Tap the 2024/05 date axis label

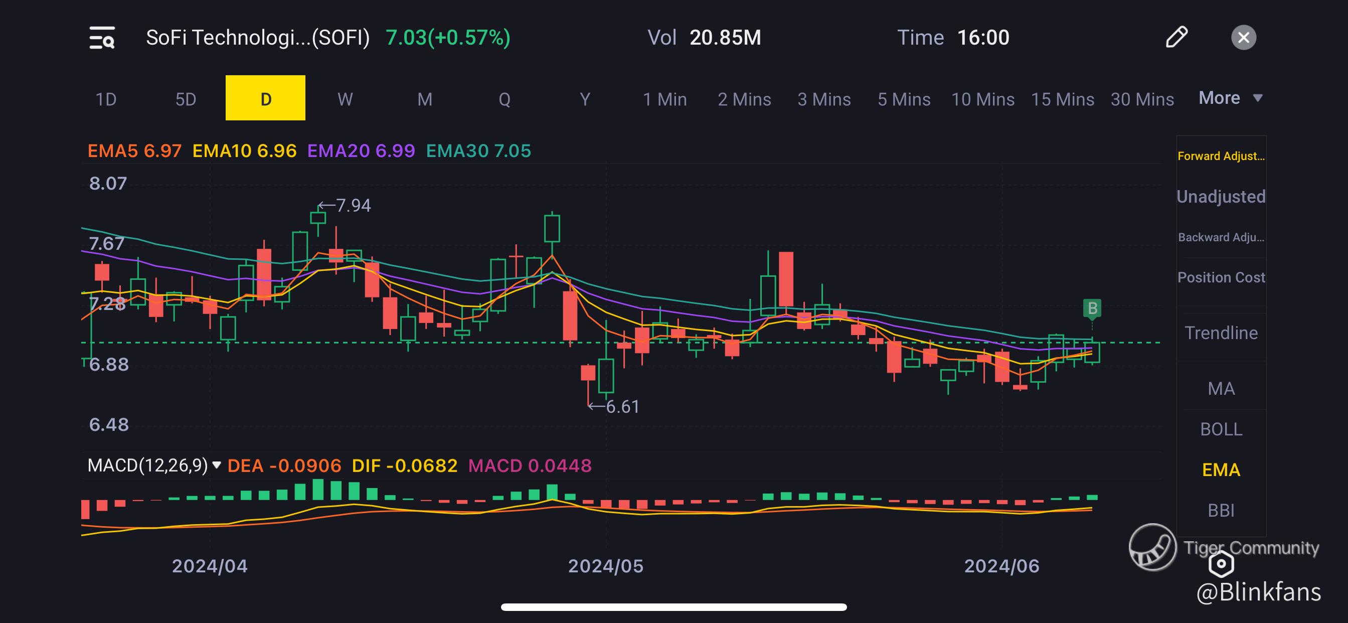pos(605,566)
